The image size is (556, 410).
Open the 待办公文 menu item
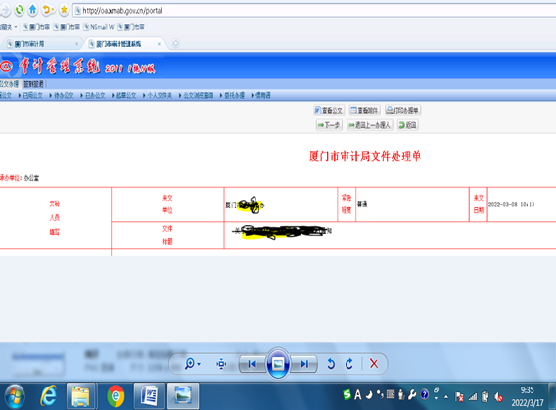[x=64, y=95]
